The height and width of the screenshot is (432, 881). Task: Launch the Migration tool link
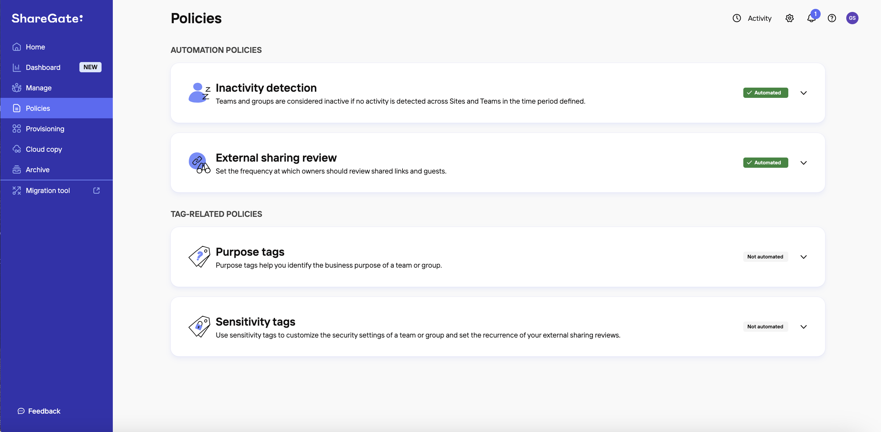(x=57, y=191)
